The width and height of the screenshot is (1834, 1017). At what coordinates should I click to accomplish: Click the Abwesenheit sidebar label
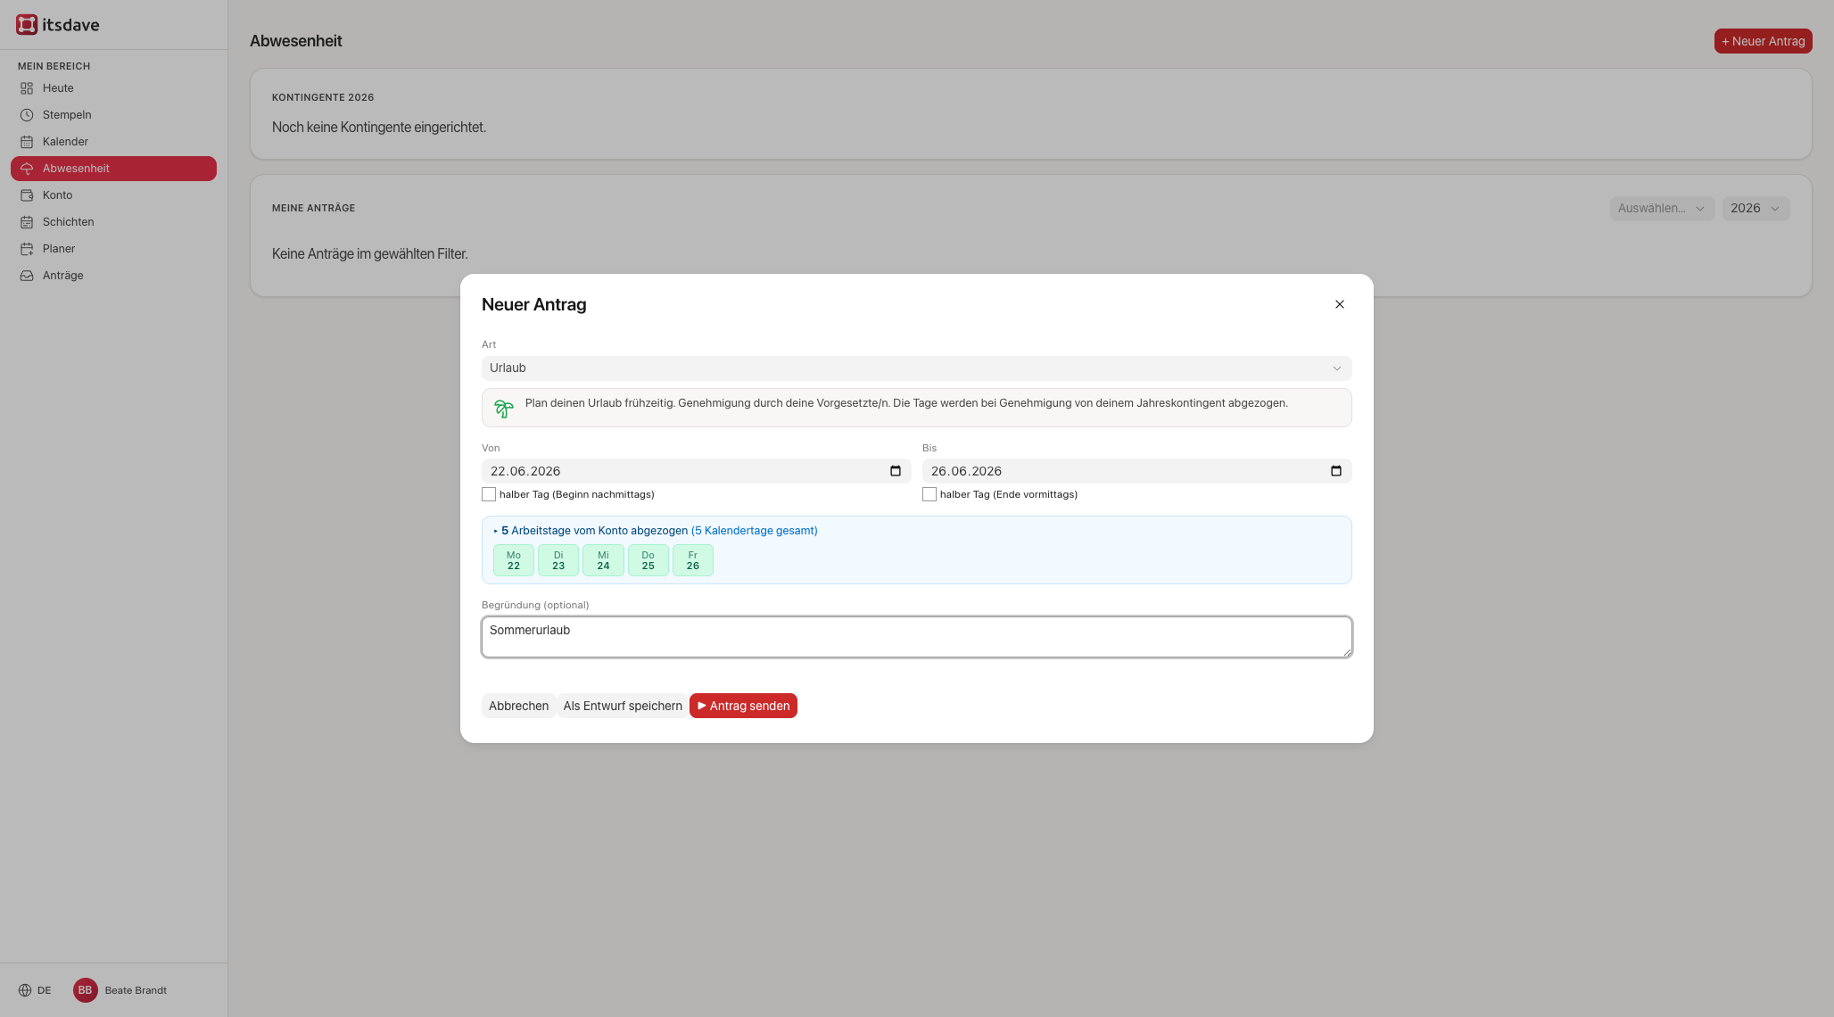(76, 169)
